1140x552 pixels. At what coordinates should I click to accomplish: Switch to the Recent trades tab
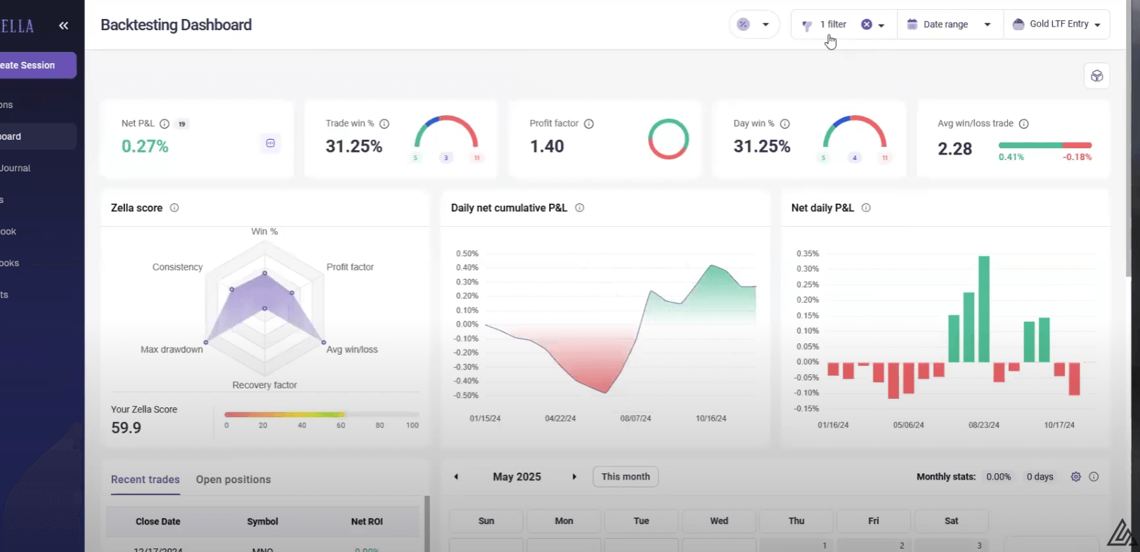tap(145, 480)
